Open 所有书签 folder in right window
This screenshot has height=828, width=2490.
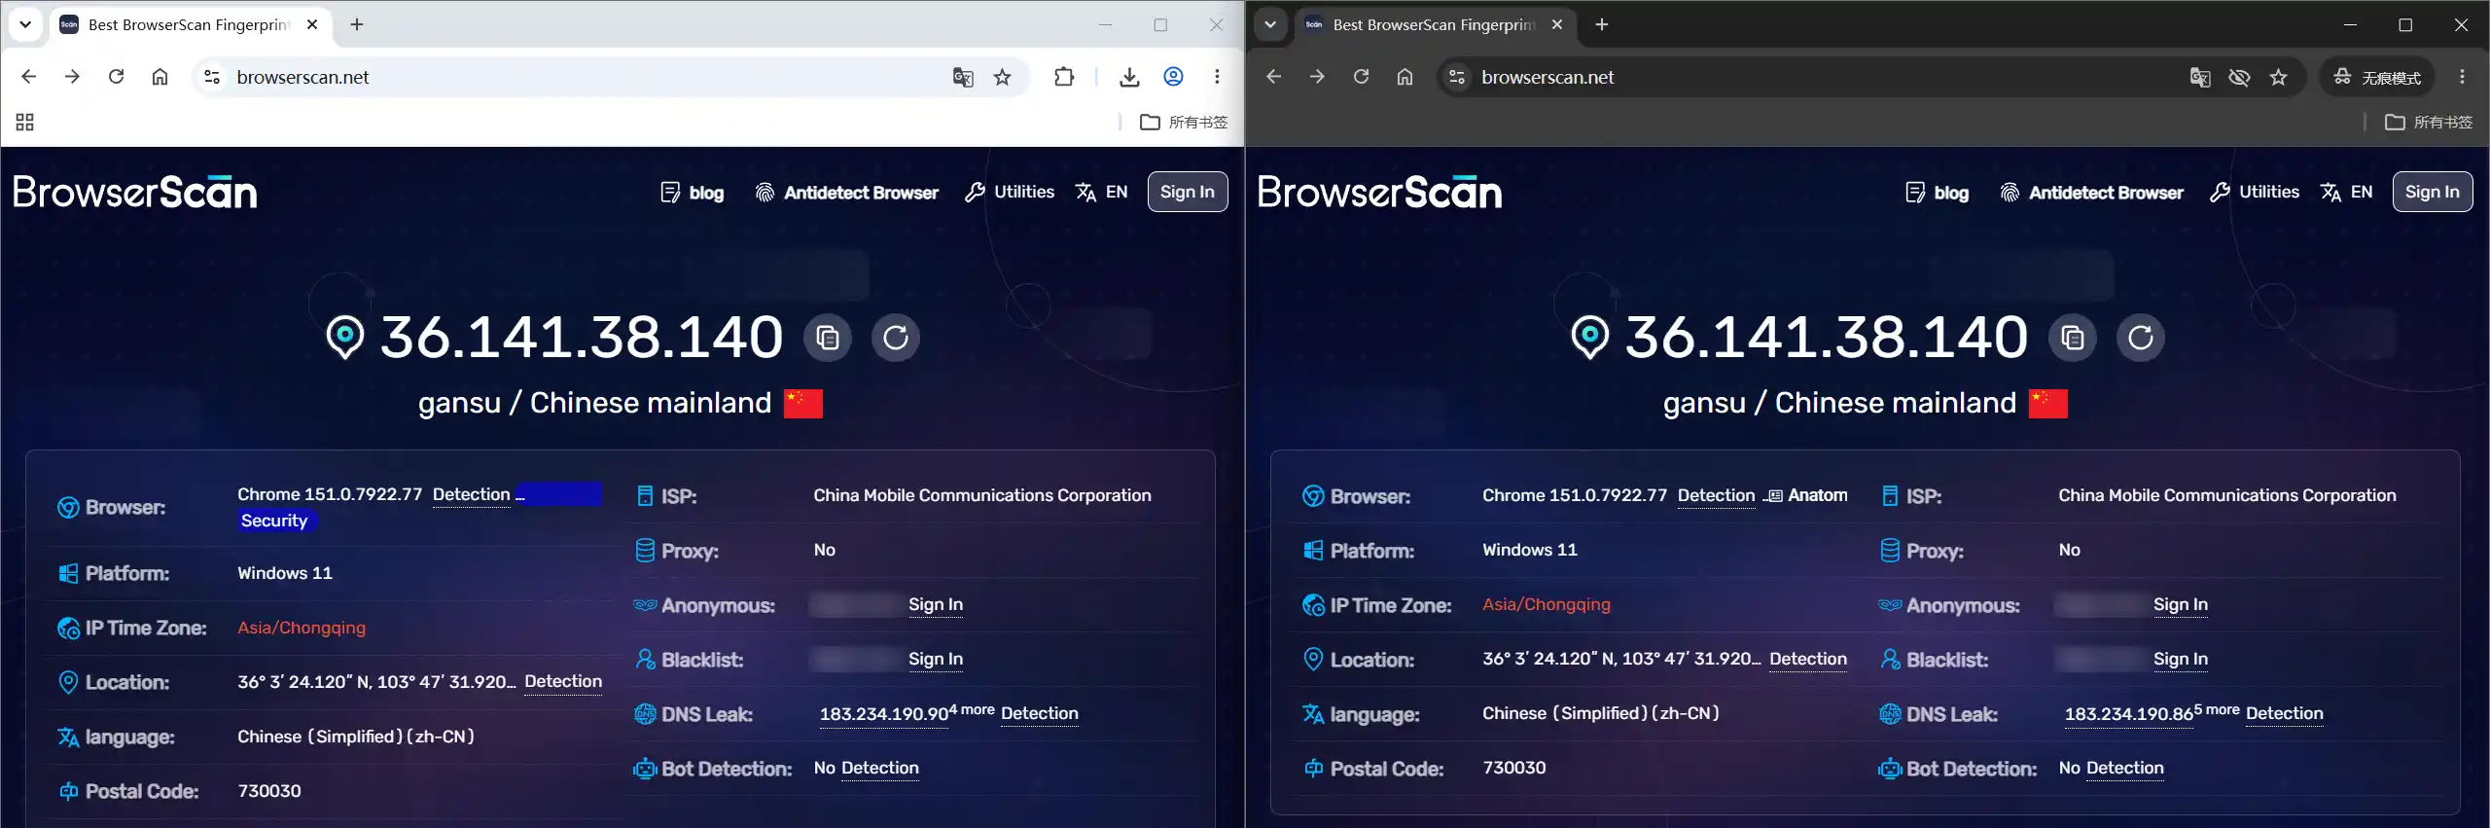[2429, 123]
